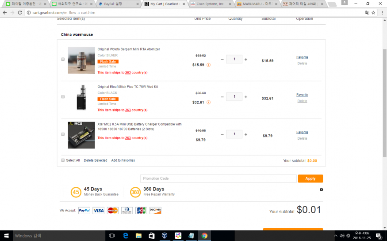Open the Wotofo Serpent Mini product thumbnail

pyautogui.click(x=81, y=60)
